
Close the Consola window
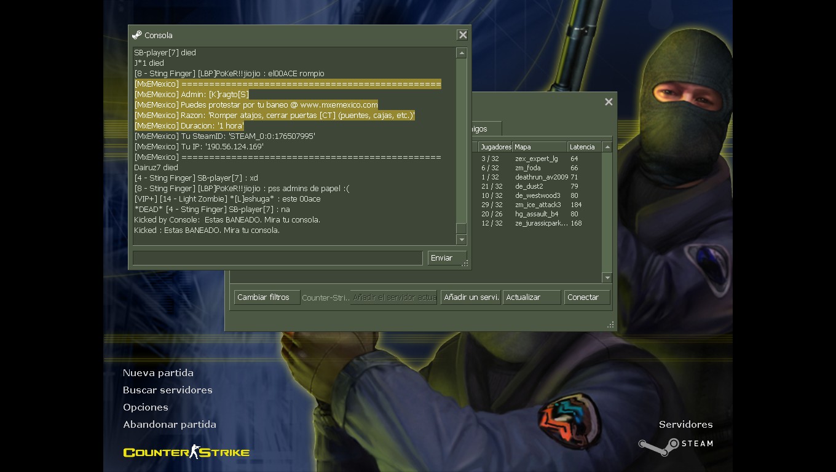click(463, 35)
